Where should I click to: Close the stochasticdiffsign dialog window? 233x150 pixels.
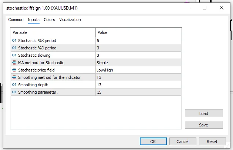[x=222, y=8]
